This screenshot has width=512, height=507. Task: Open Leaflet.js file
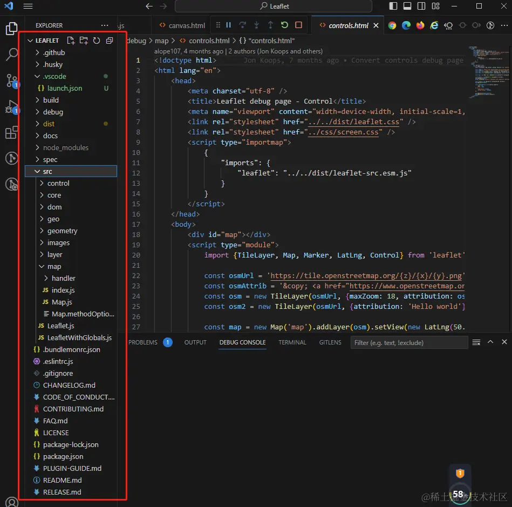[71, 326]
